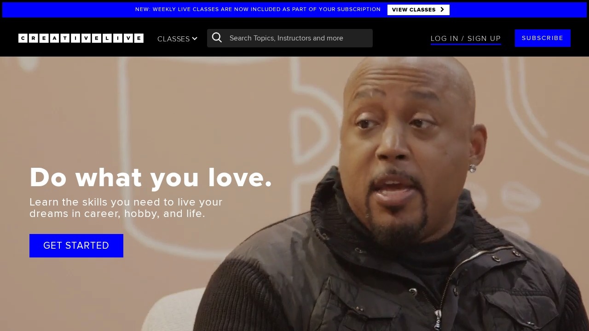589x331 pixels.
Task: Click the CreativeLive logo
Action: tap(81, 38)
